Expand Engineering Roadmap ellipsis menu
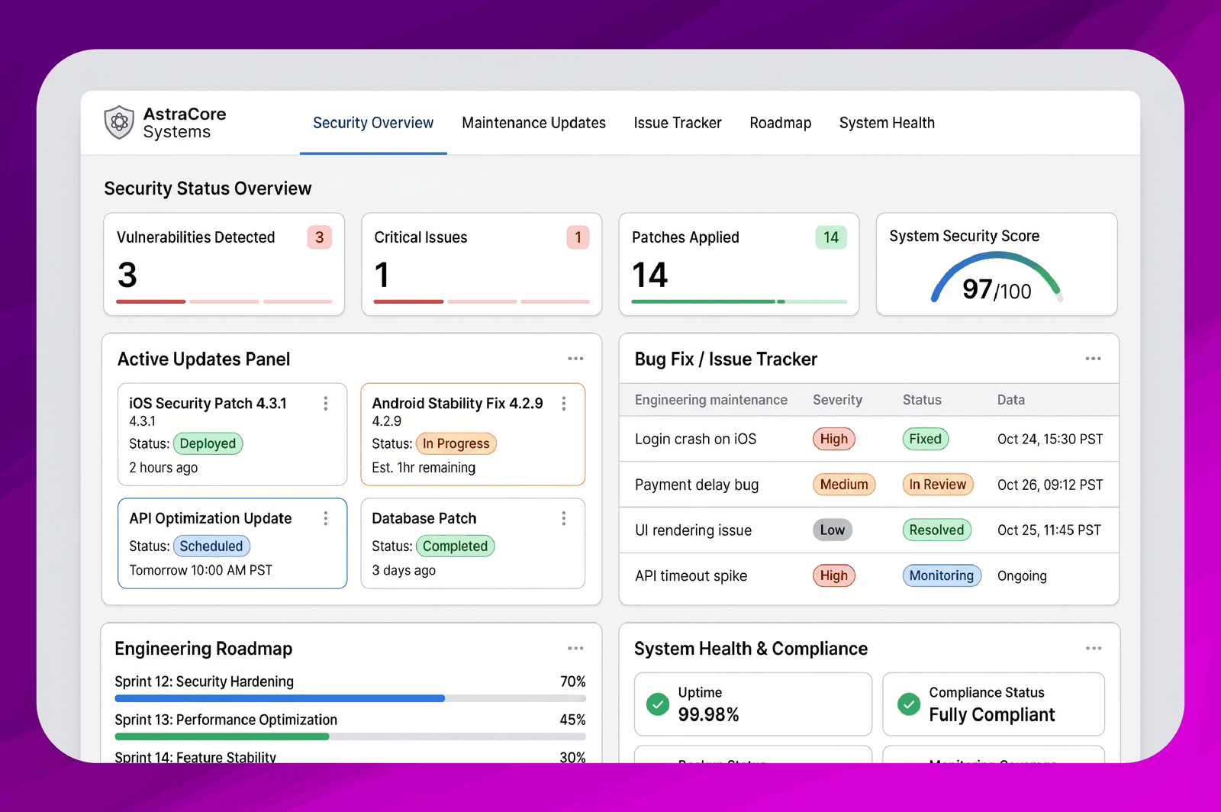 [575, 649]
